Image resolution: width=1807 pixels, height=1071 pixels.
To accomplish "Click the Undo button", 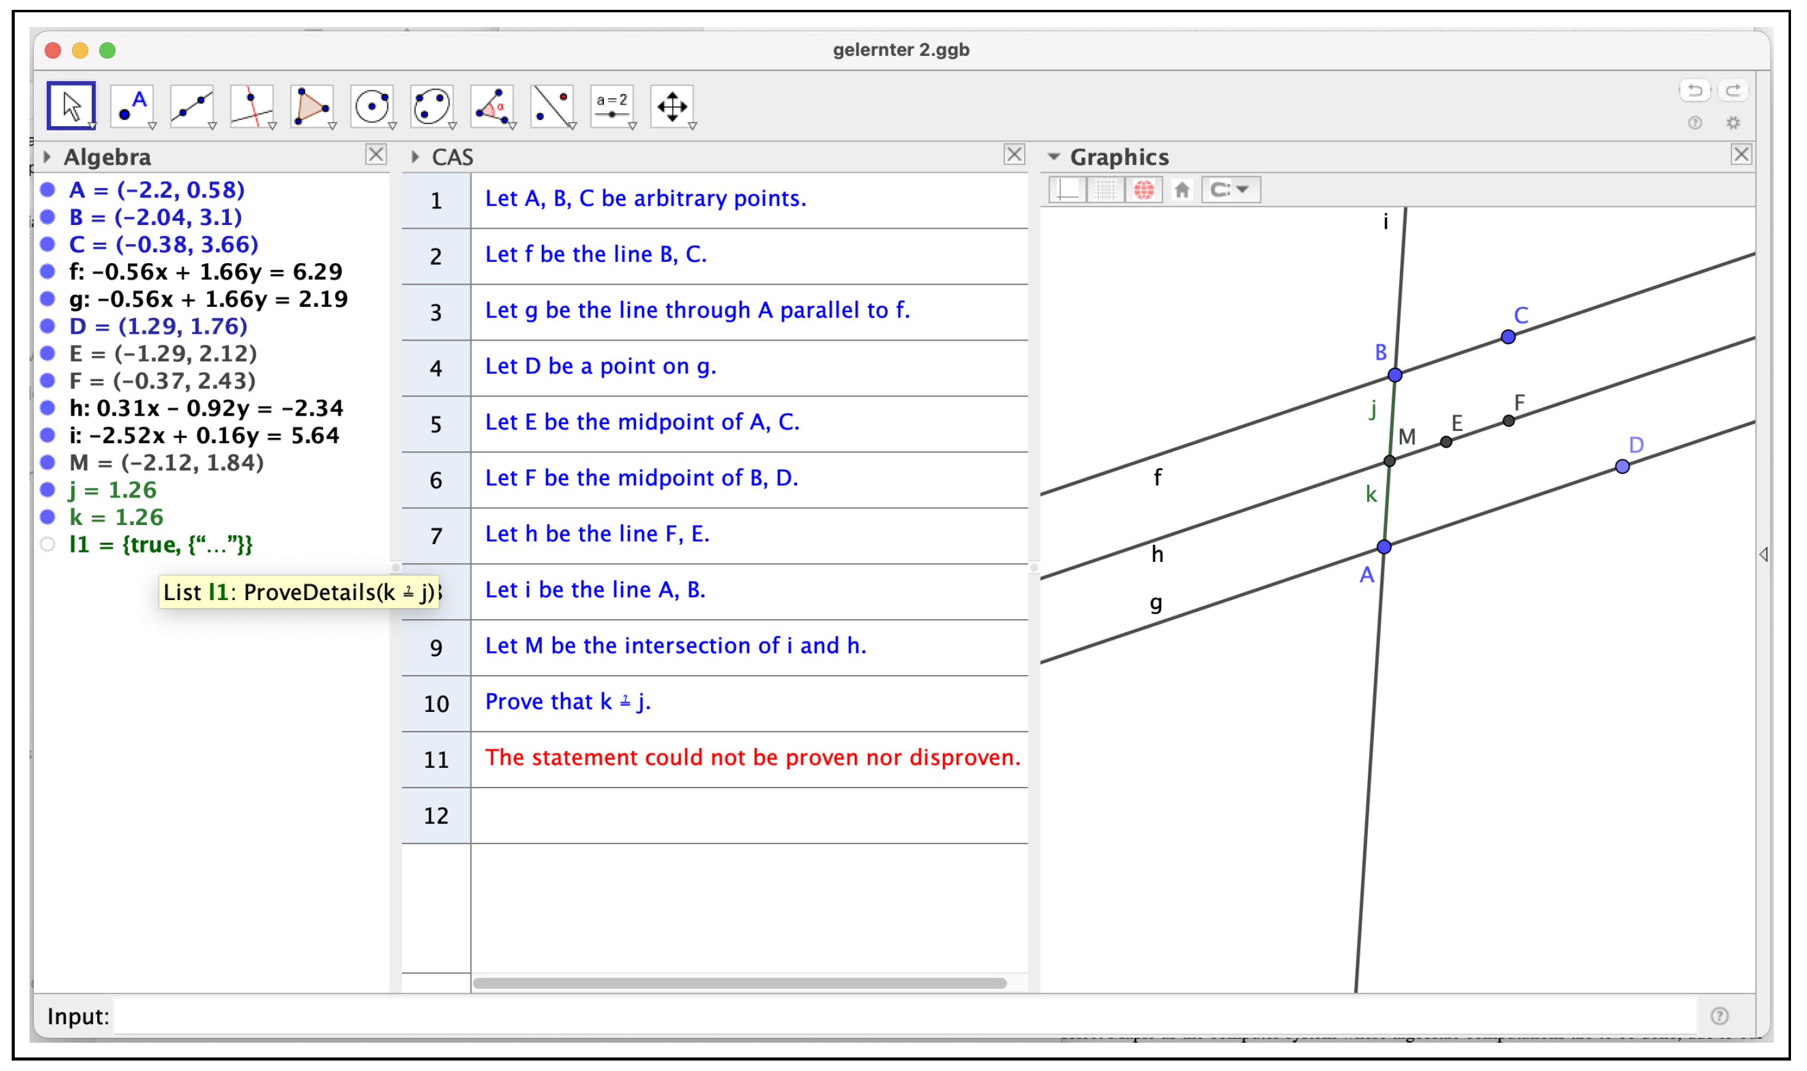I will [1694, 91].
